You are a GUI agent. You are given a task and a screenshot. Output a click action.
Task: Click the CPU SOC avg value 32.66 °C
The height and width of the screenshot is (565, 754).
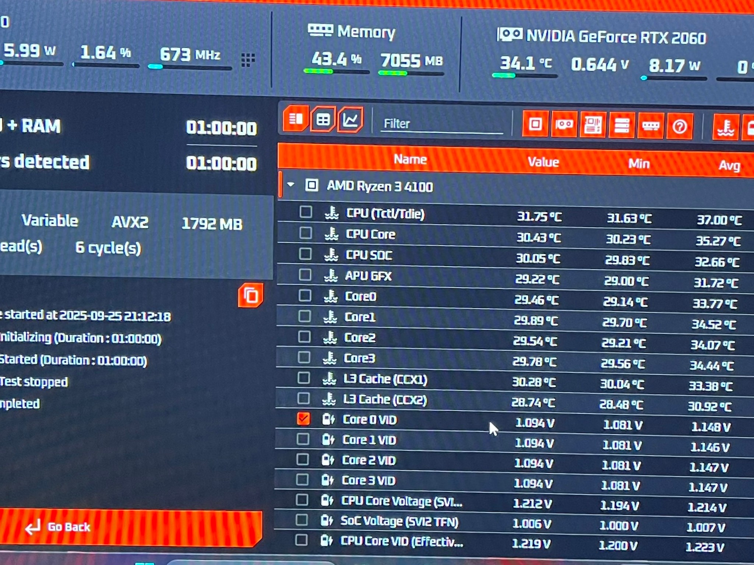(x=717, y=262)
